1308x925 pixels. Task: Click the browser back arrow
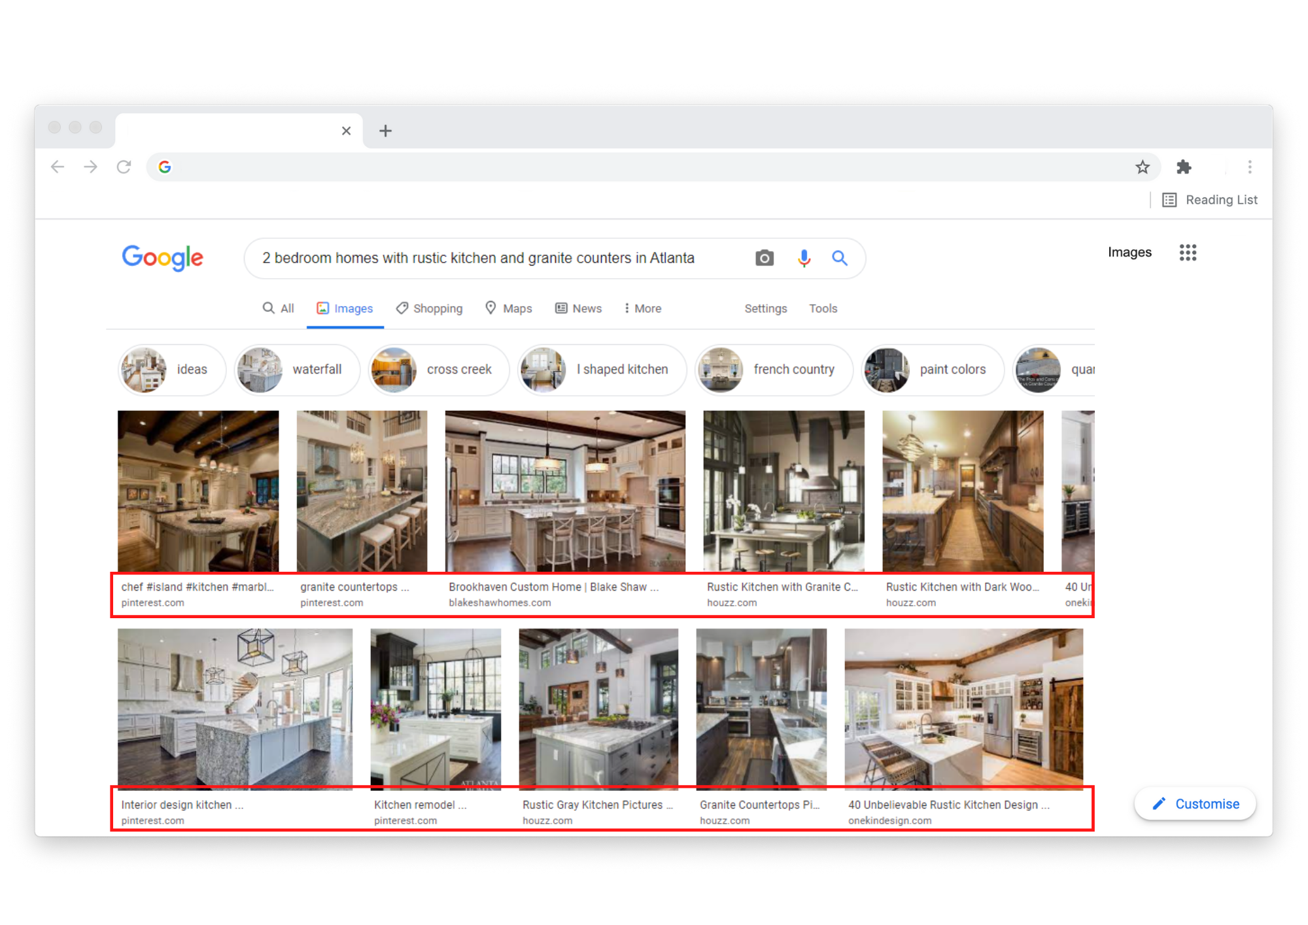(58, 167)
